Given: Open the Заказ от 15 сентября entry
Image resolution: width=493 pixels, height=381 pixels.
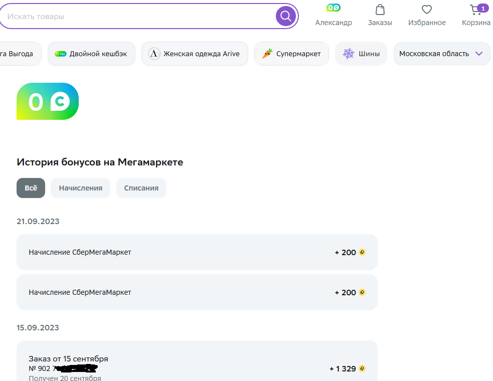Looking at the screenshot, I should pyautogui.click(x=197, y=361).
